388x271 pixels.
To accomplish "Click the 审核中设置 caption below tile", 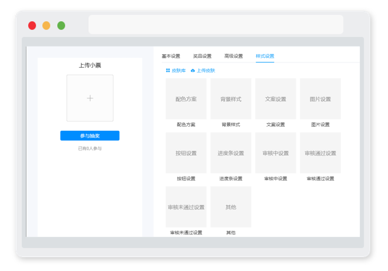I will pos(276,179).
